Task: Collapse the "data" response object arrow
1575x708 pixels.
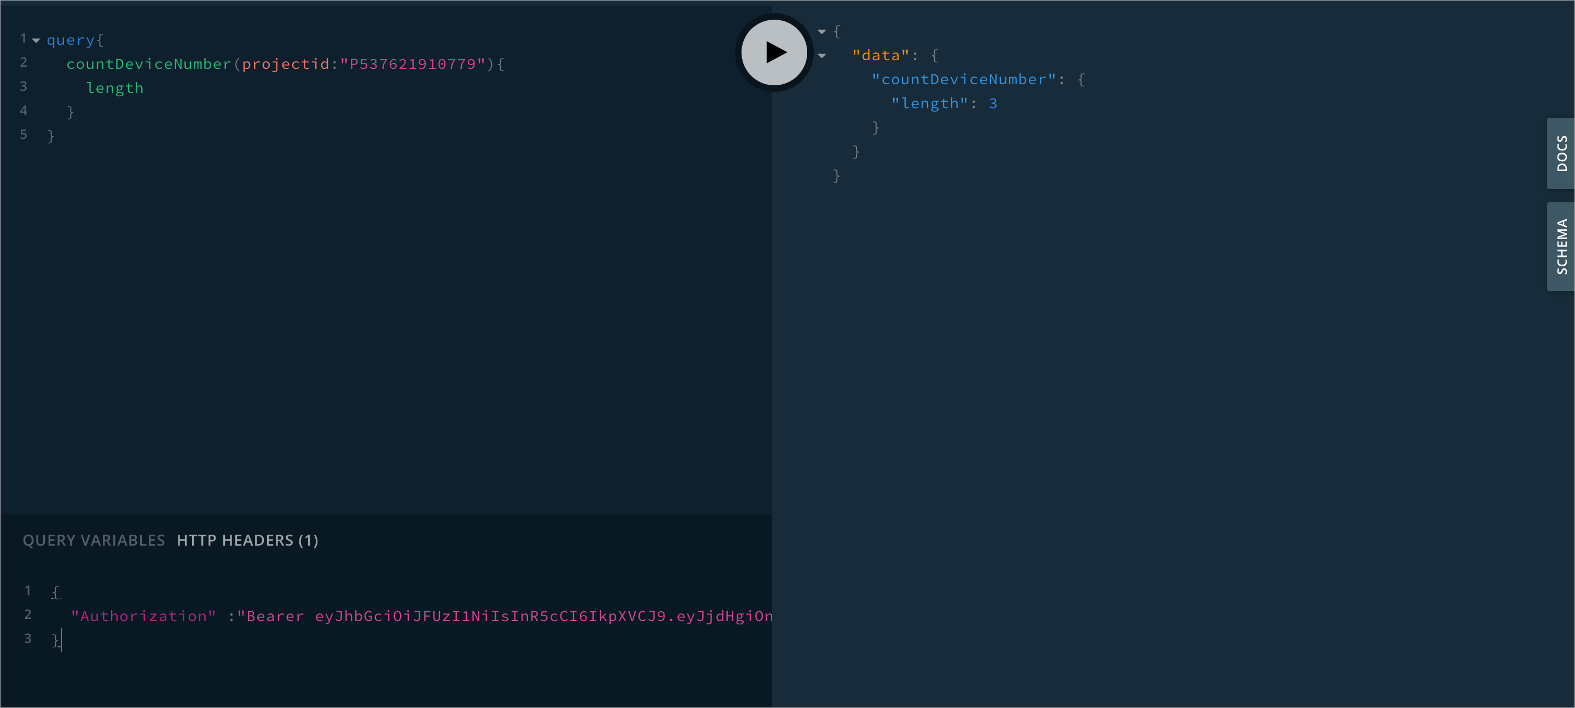Action: pyautogui.click(x=822, y=56)
